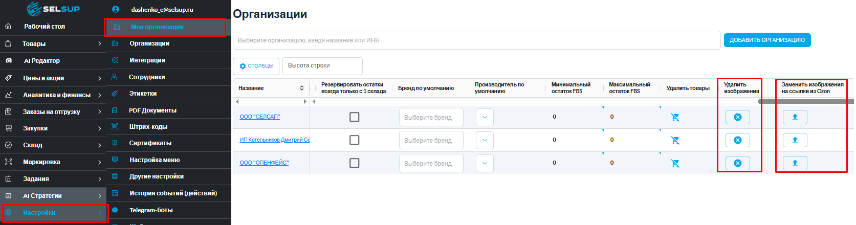
Task: Click sort arrows in Название column header
Action: click(x=302, y=88)
